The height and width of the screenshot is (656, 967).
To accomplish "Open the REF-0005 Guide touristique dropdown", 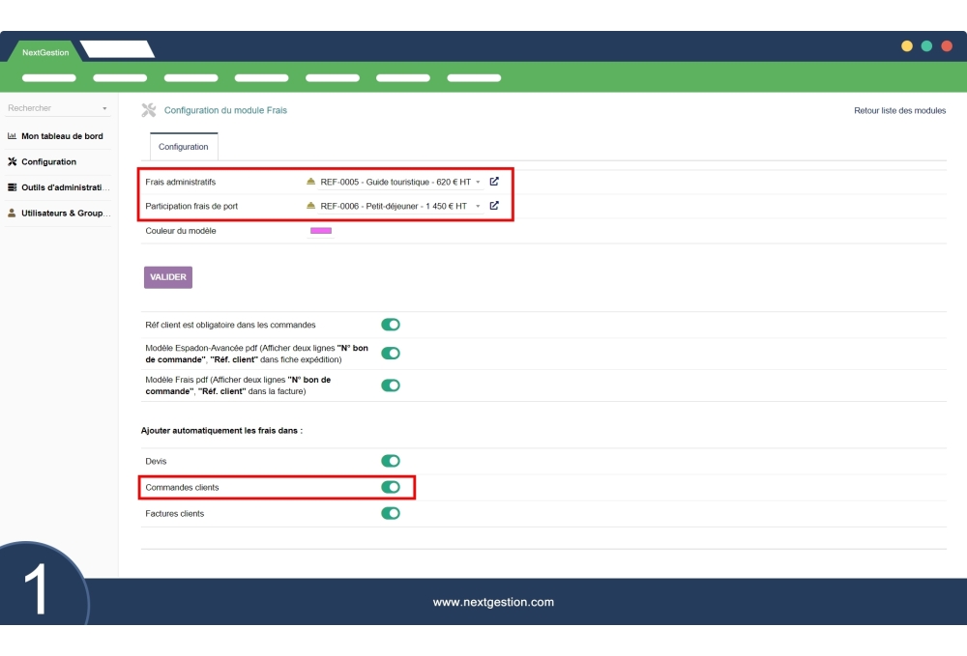I will 477,182.
